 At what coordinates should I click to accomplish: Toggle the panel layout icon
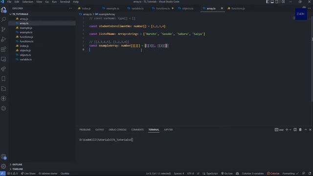coord(272,2)
